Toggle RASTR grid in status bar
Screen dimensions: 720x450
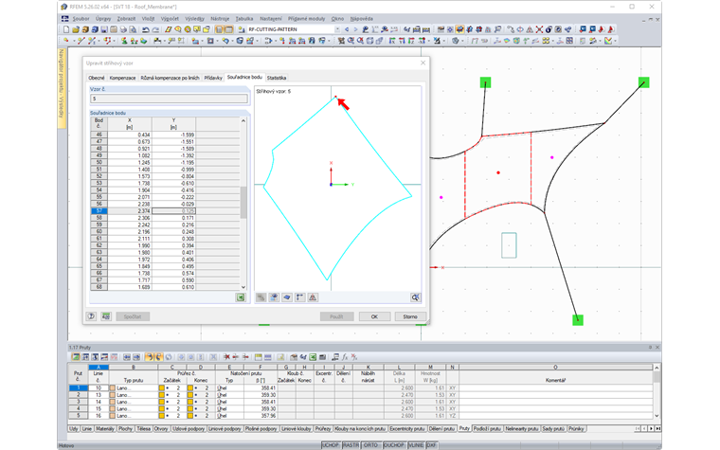351,445
